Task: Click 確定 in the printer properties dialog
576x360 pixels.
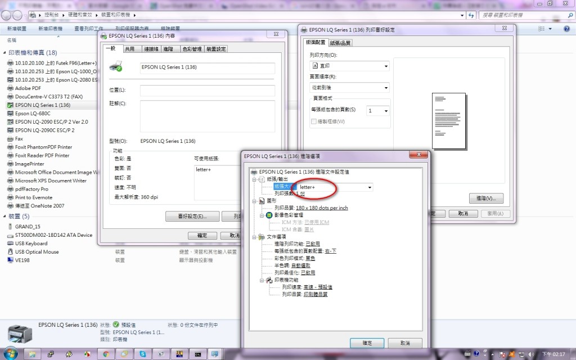Action: point(202,236)
